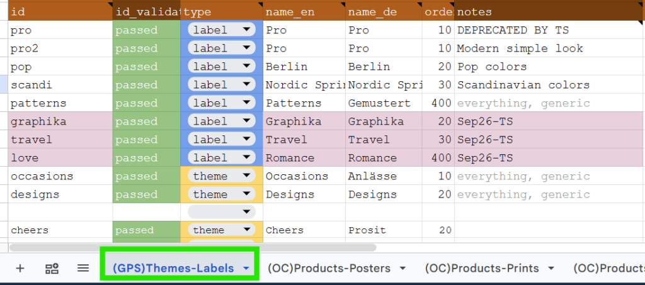Open the all sheets list icon
This screenshot has width=645, height=285.
[83, 269]
